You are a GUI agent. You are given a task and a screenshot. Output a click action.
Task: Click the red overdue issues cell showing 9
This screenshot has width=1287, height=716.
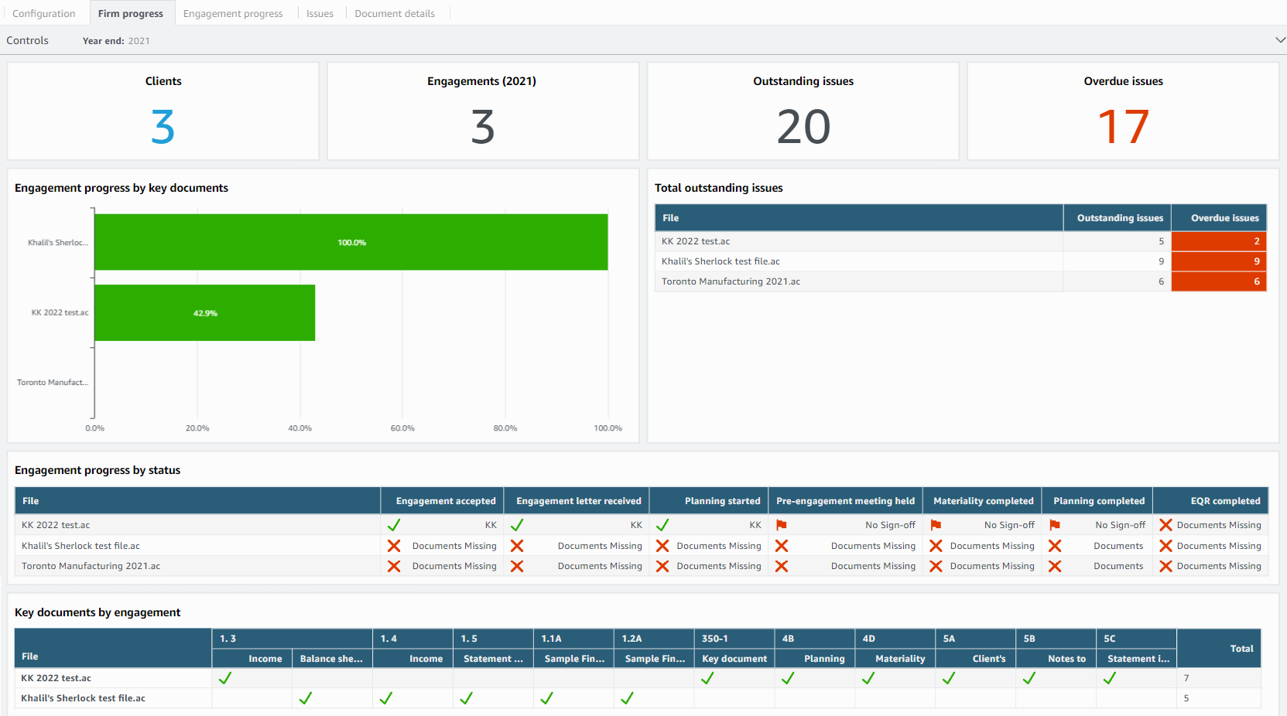pos(1219,261)
